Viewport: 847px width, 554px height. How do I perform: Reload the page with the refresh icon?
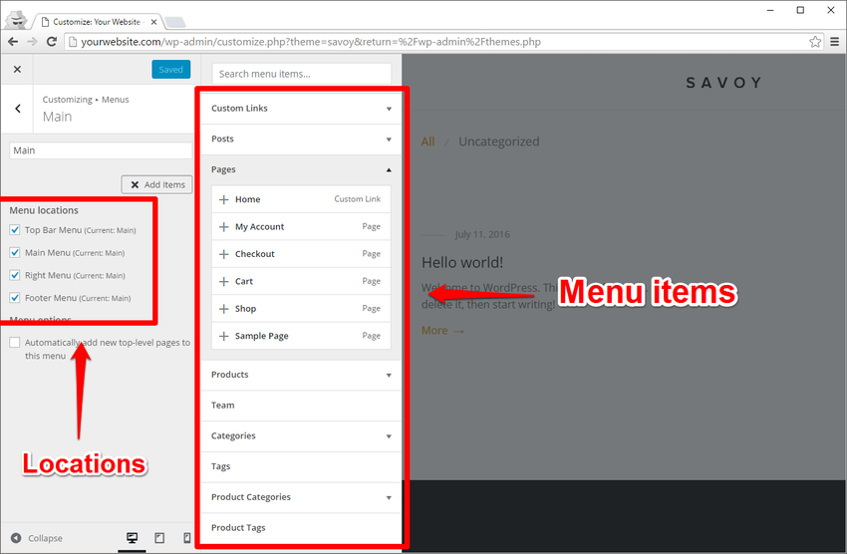pos(51,42)
